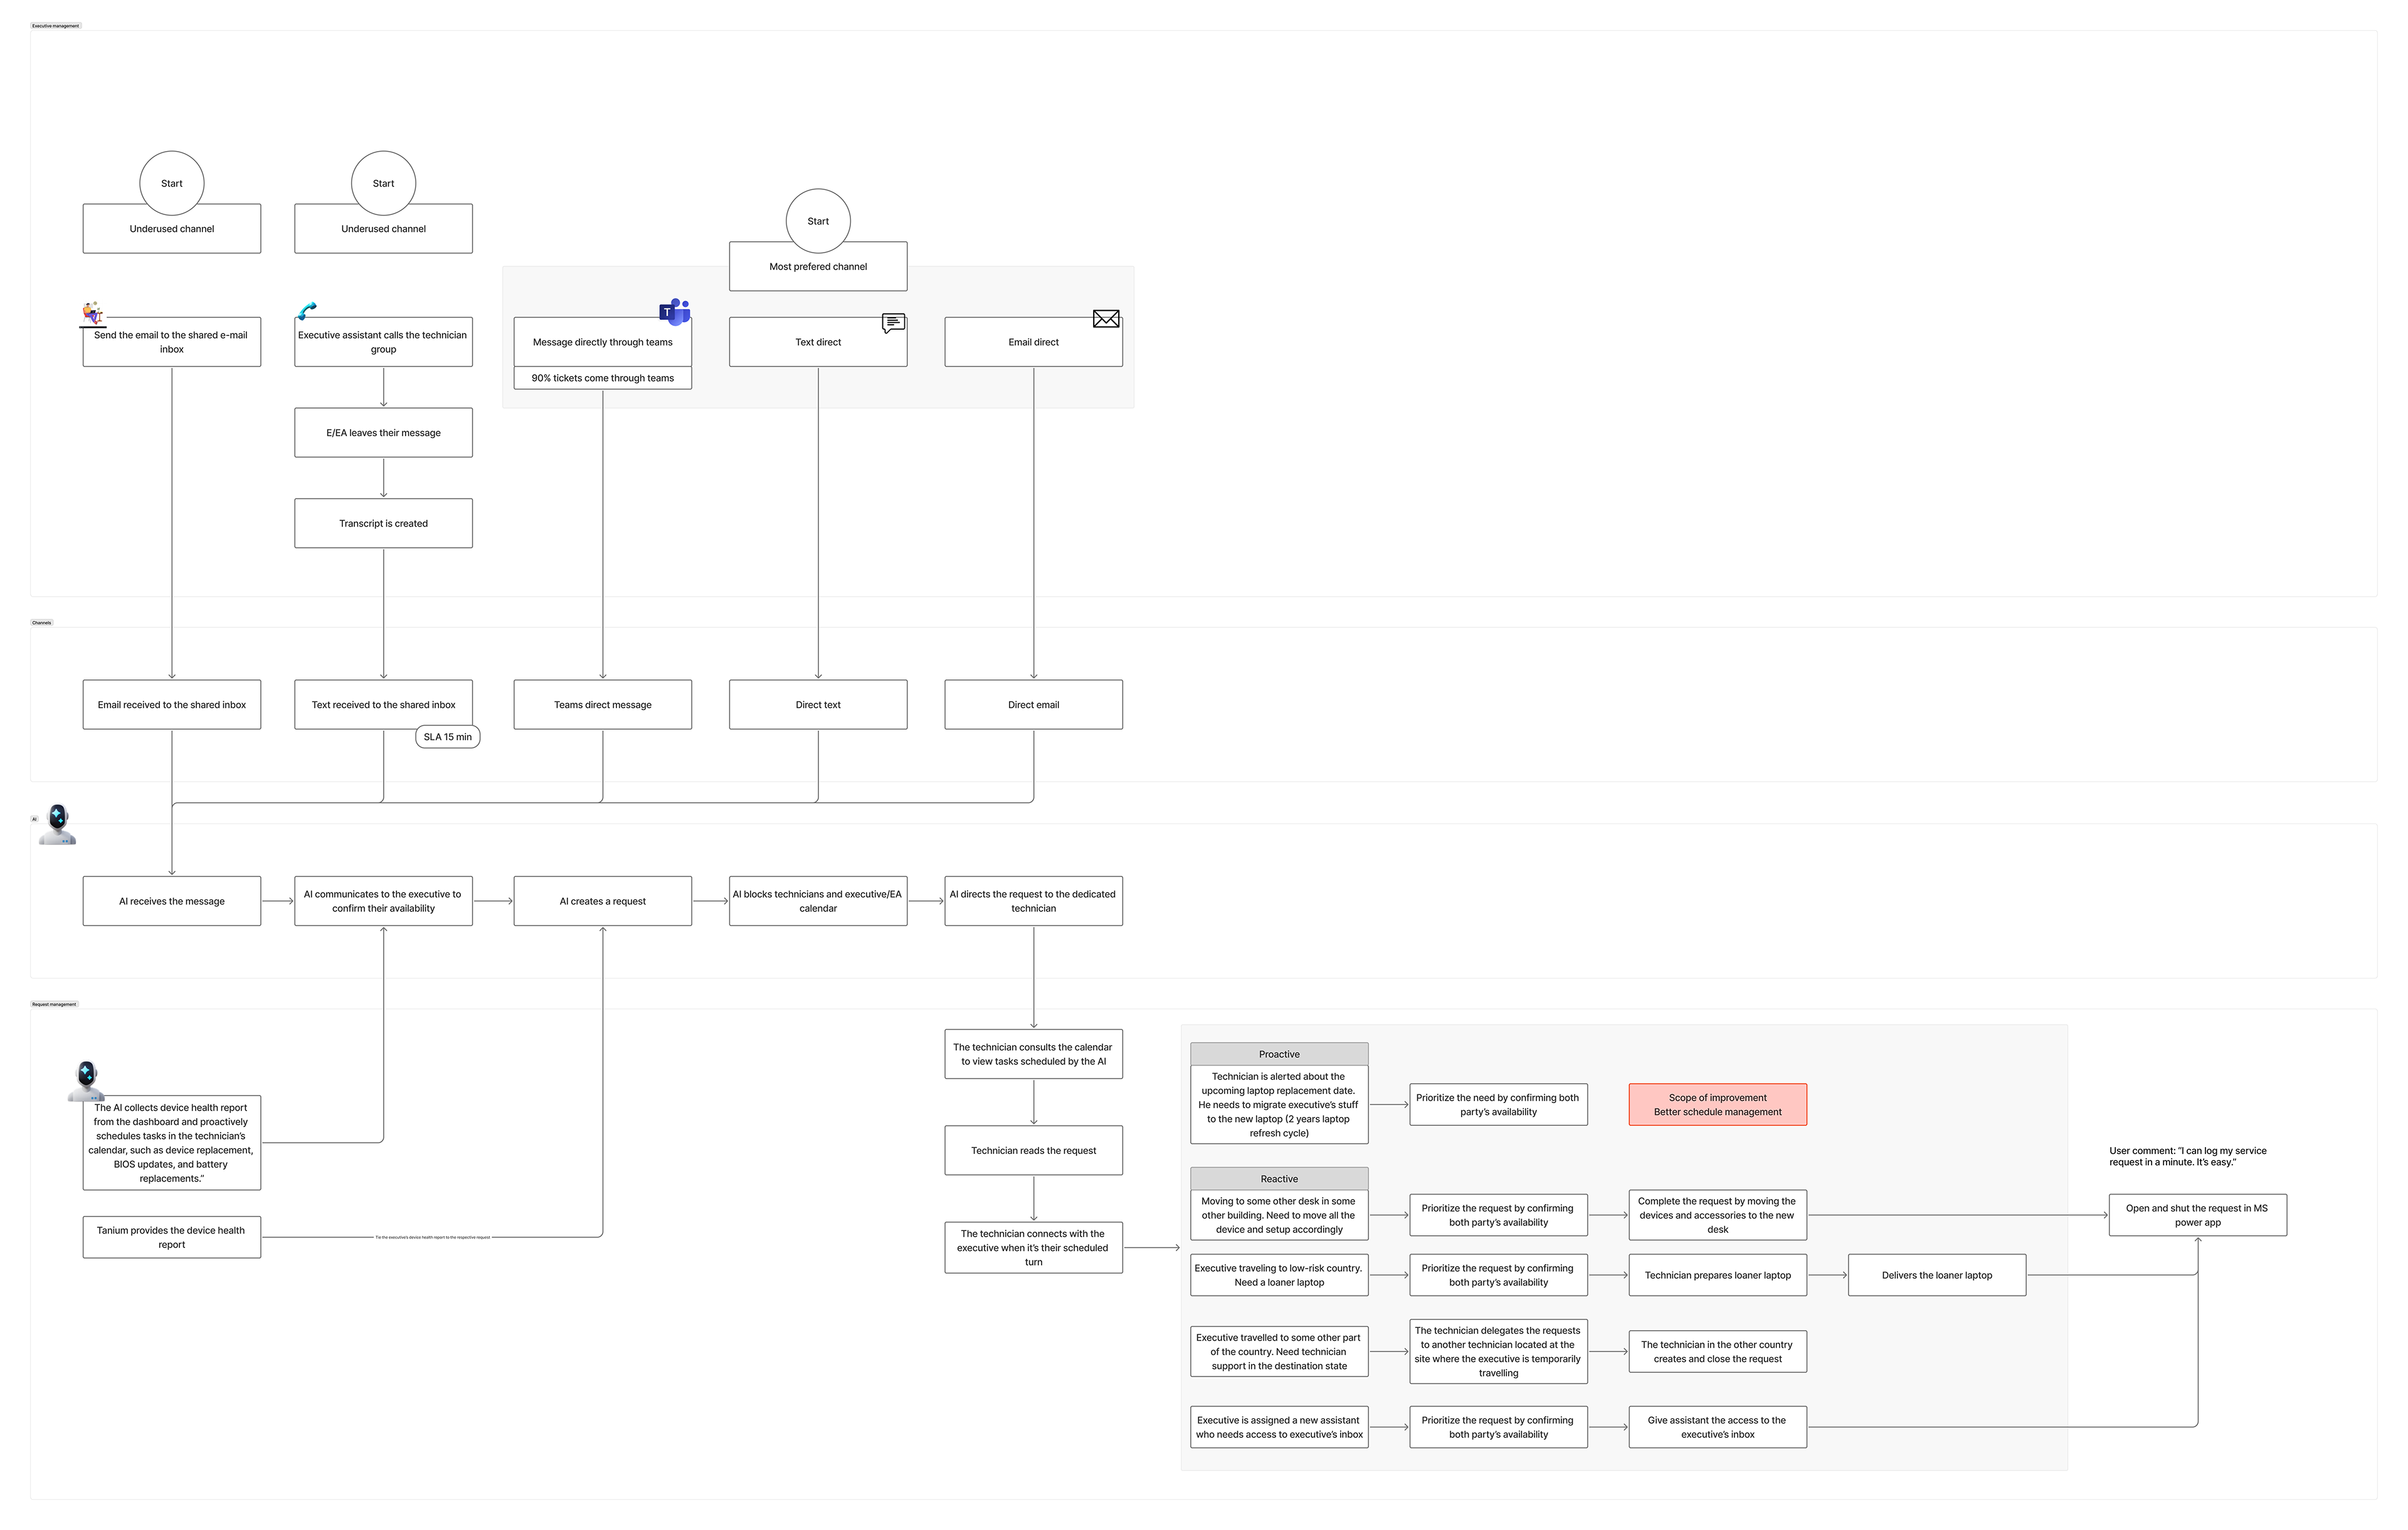Select the red Scope of improvement box
This screenshot has width=2408, height=1530.
coord(1717,1104)
